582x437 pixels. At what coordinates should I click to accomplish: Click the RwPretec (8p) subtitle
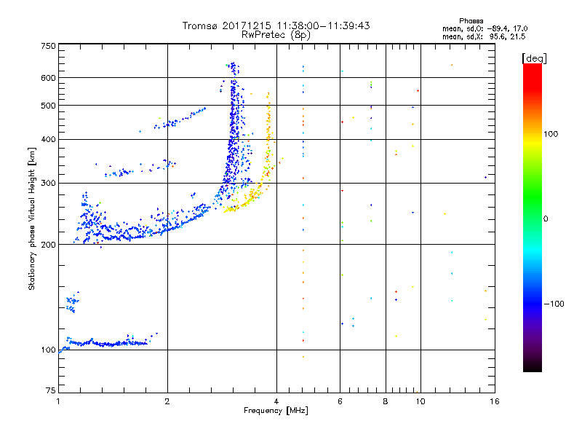click(x=276, y=35)
